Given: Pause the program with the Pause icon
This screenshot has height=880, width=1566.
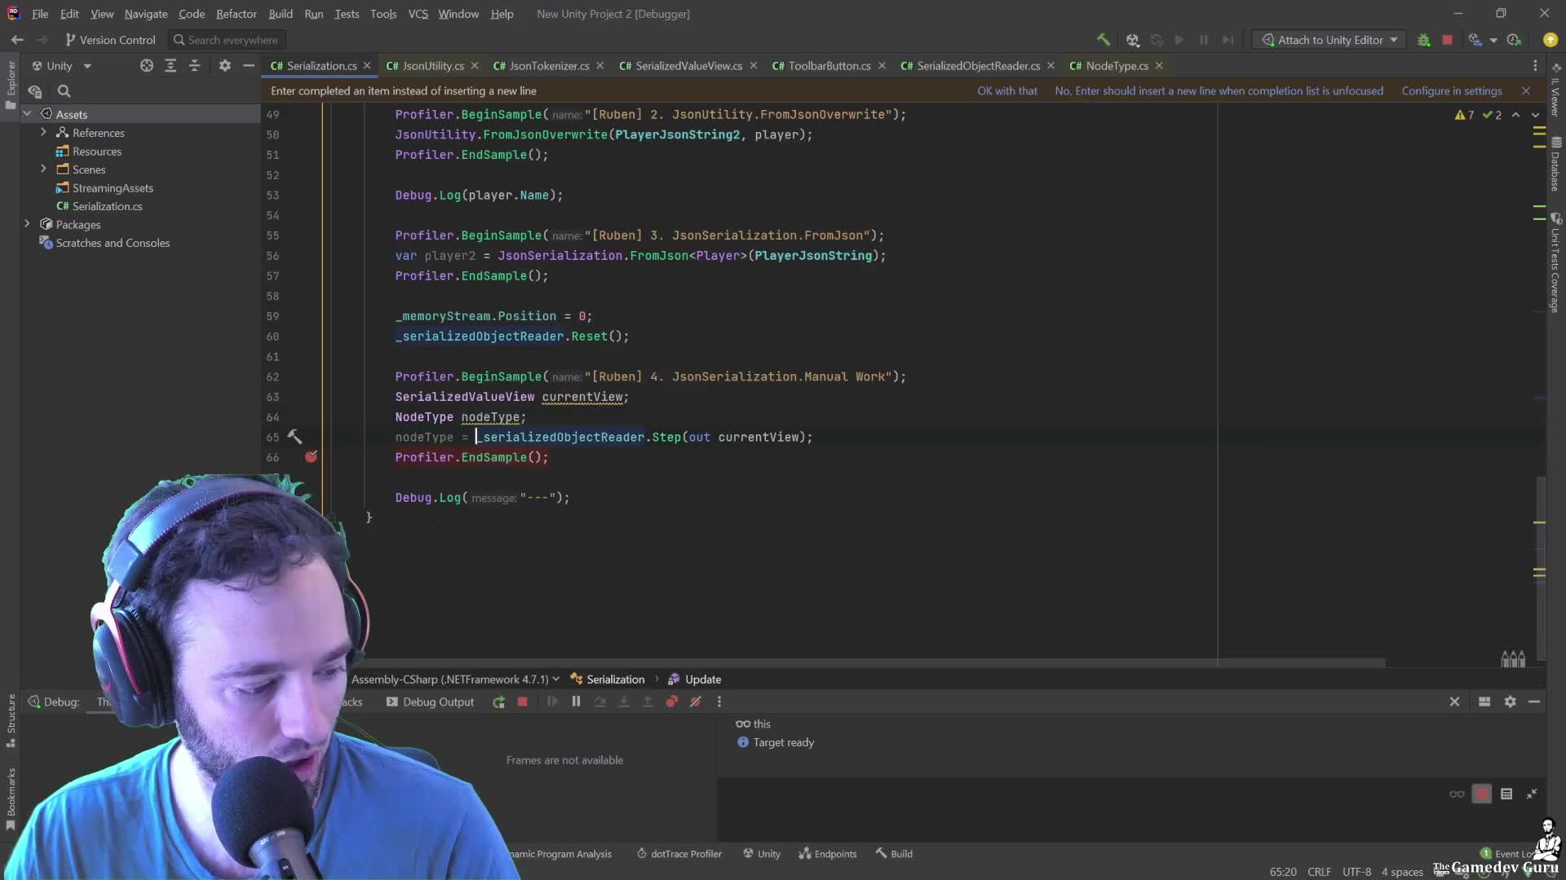Looking at the screenshot, I should tap(576, 702).
